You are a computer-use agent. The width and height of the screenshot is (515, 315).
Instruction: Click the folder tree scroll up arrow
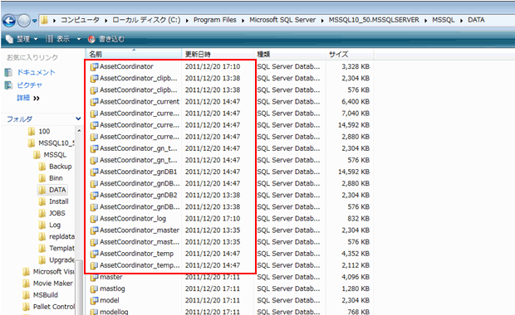[79, 131]
